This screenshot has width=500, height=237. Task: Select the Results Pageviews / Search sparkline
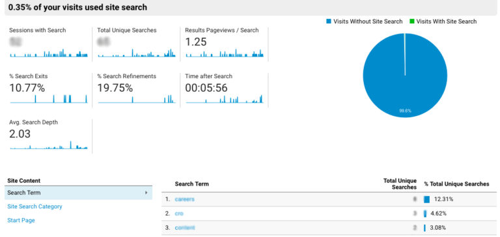coord(225,53)
